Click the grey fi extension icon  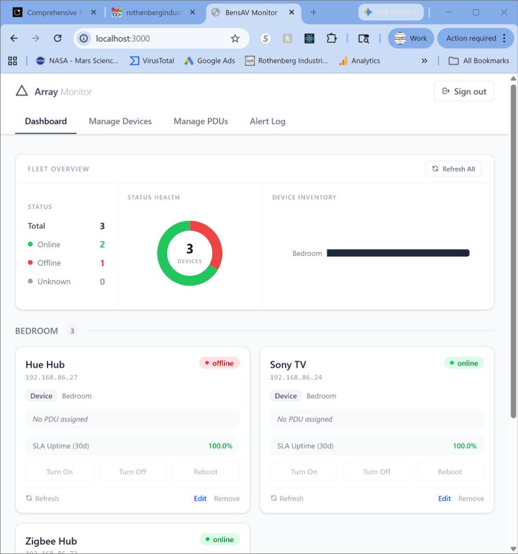pos(287,38)
